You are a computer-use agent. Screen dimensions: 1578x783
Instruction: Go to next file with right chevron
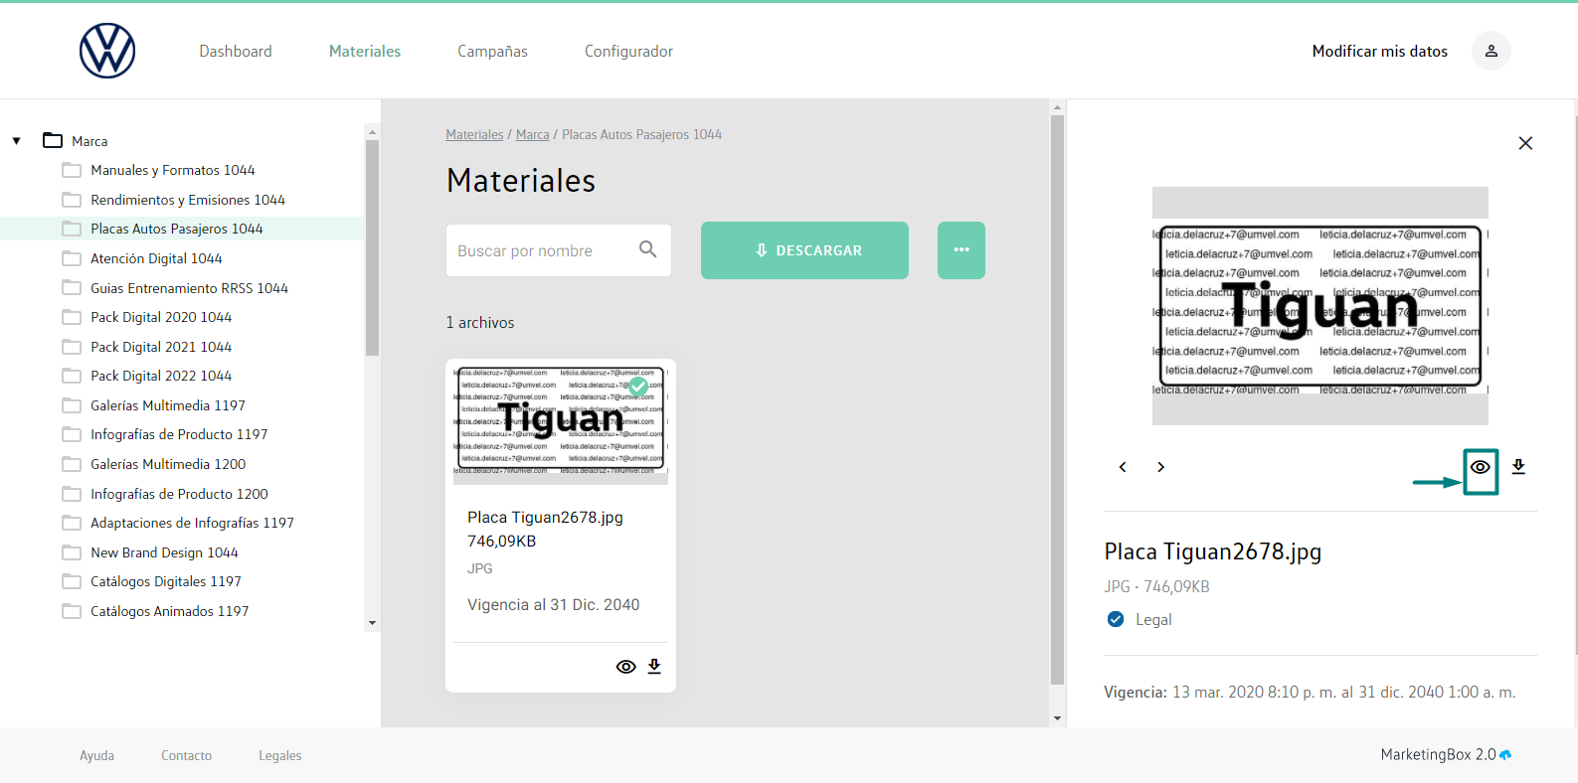pyautogui.click(x=1160, y=467)
